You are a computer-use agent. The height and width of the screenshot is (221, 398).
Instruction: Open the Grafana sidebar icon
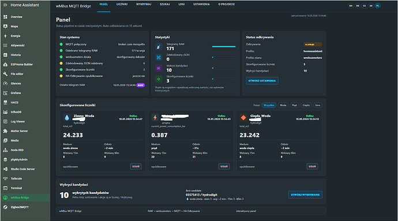coord(5,93)
